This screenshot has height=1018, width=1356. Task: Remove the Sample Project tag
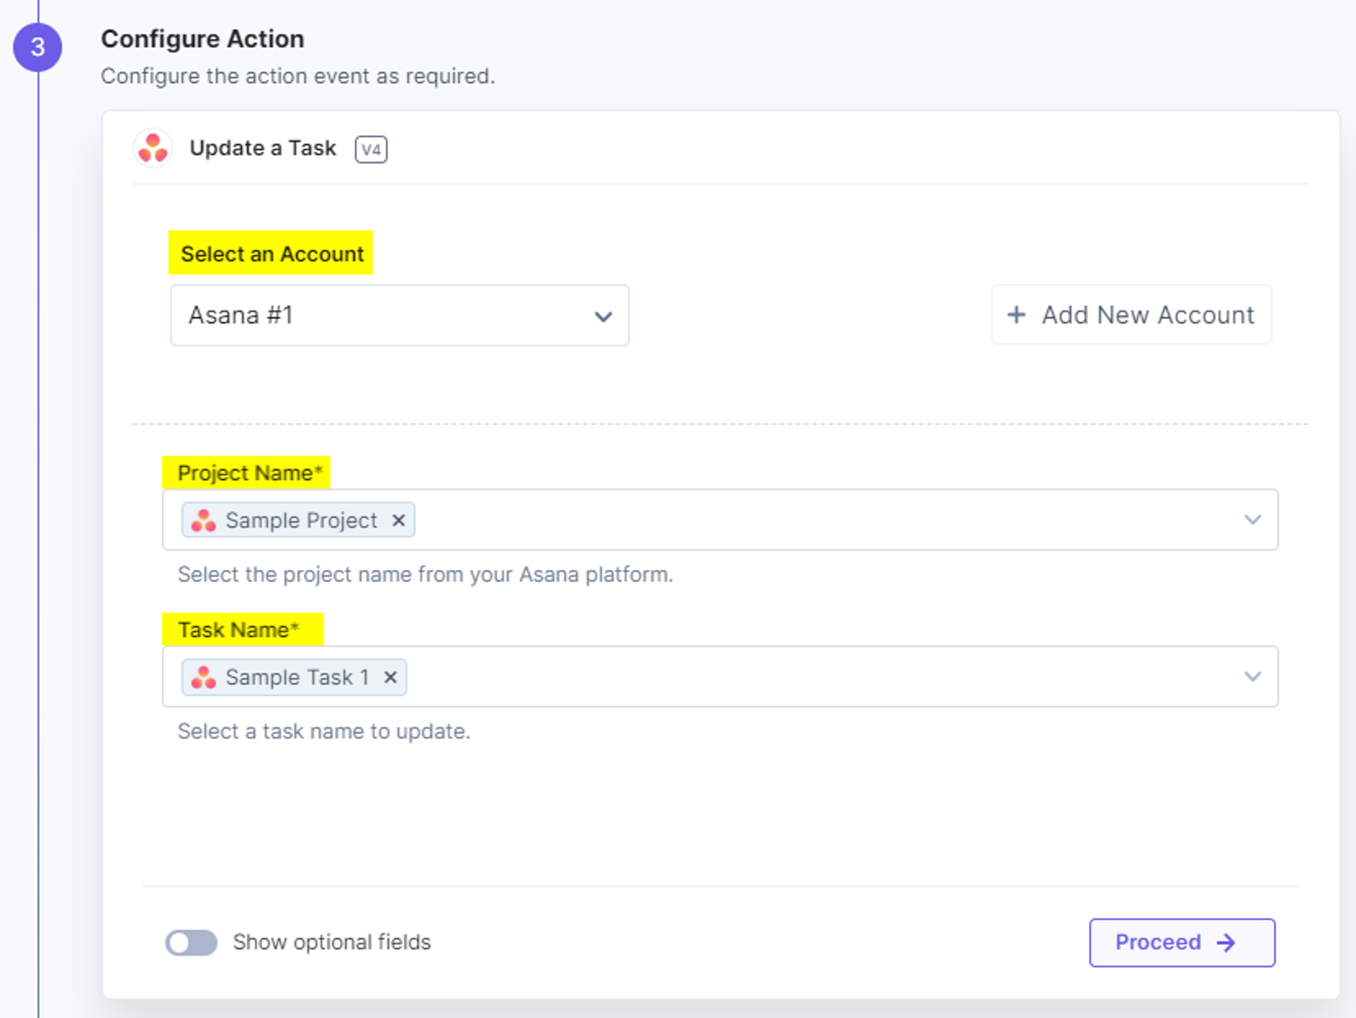[398, 520]
